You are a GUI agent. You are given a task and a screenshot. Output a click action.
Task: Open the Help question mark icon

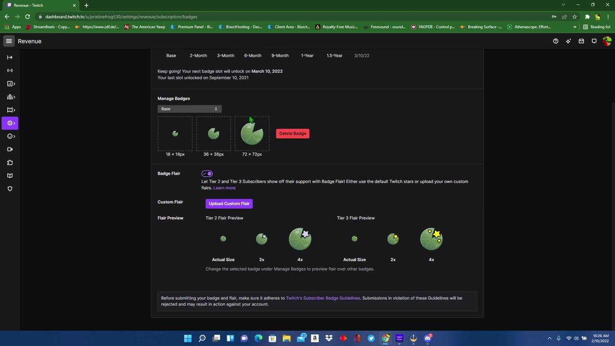(x=555, y=41)
